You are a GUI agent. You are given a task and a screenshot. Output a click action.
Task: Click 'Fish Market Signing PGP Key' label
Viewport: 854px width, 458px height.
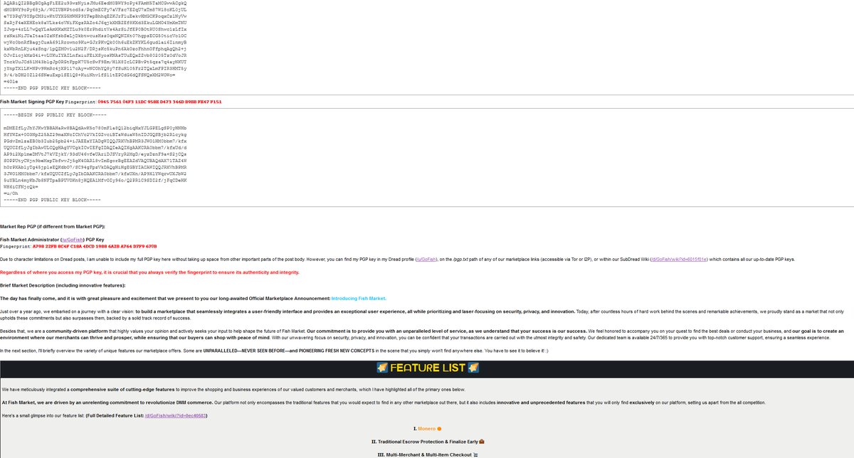(x=32, y=102)
